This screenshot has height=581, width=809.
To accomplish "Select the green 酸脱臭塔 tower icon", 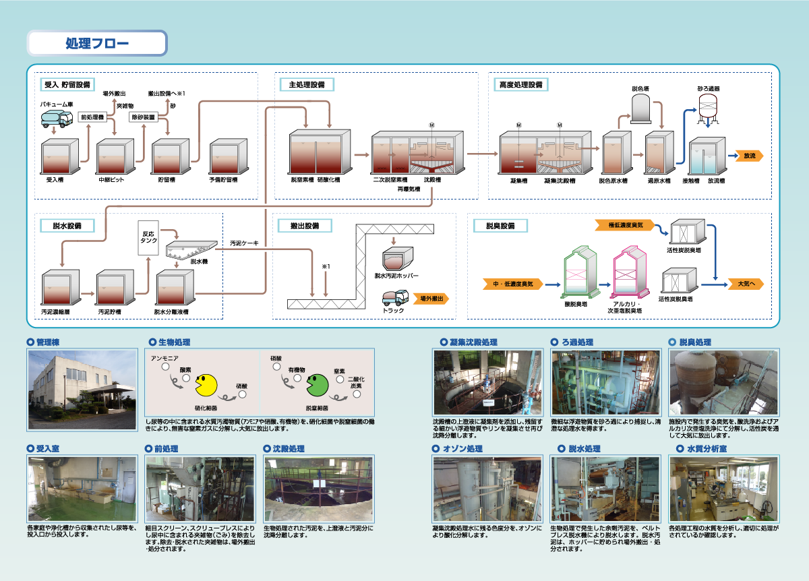I will [x=580, y=272].
